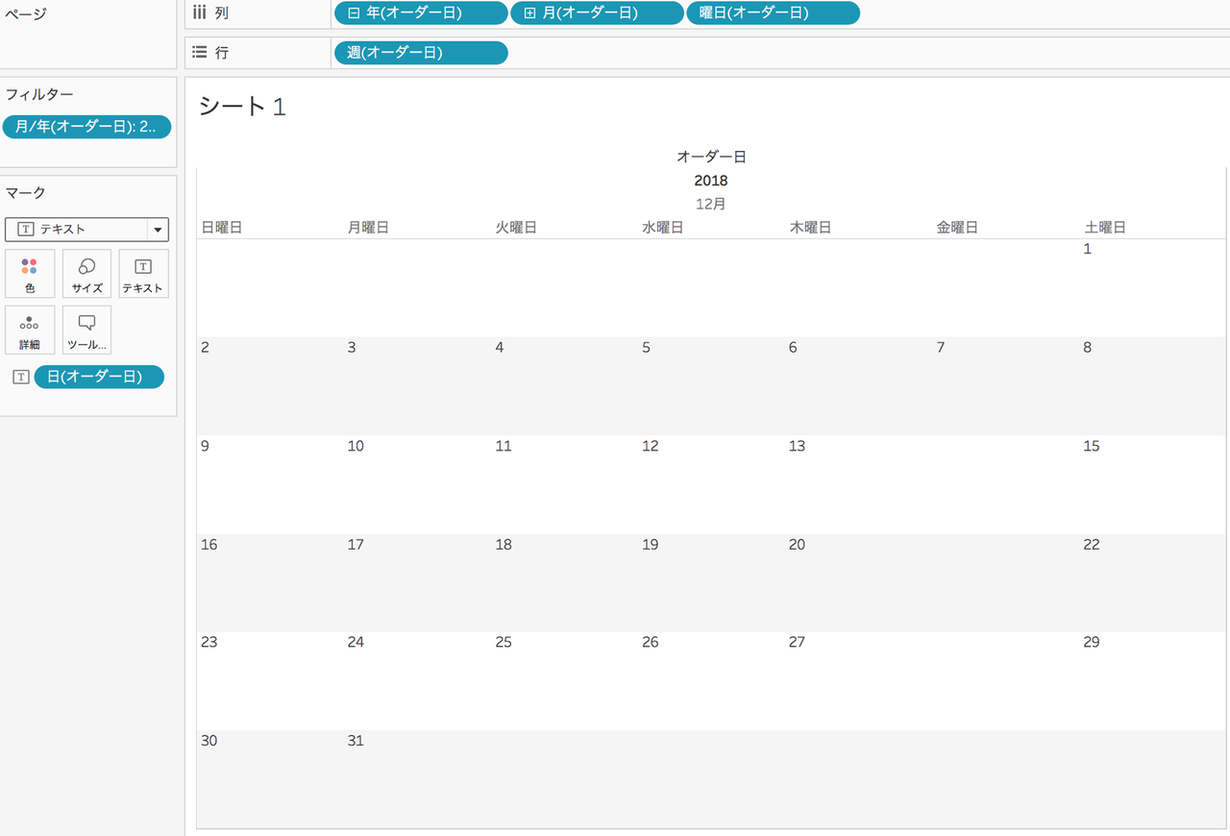This screenshot has height=836, width=1230.
Task: Click the day 10 mark
Action: click(x=356, y=446)
